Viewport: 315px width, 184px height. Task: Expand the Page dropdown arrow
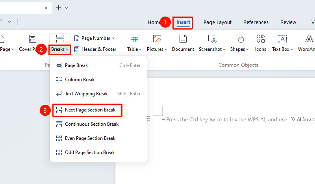[x=13, y=49]
